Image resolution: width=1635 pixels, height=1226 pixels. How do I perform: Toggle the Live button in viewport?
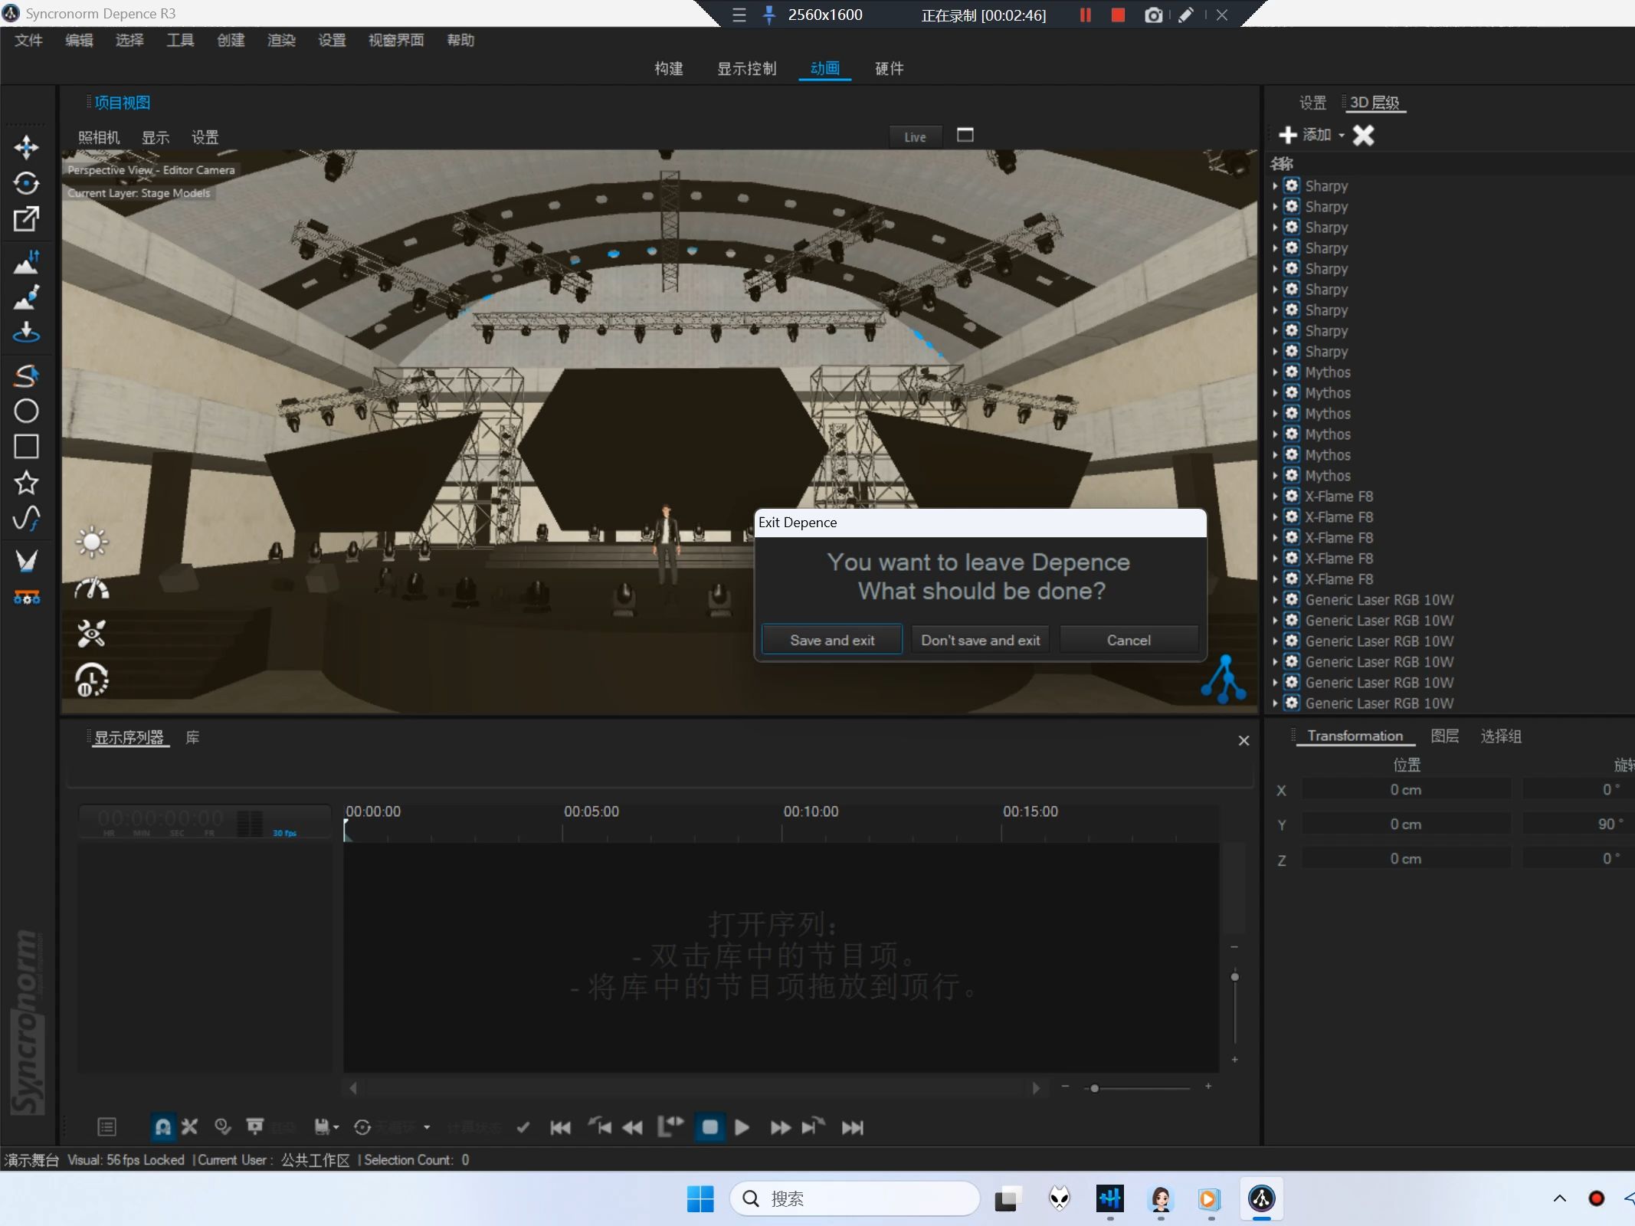(915, 137)
